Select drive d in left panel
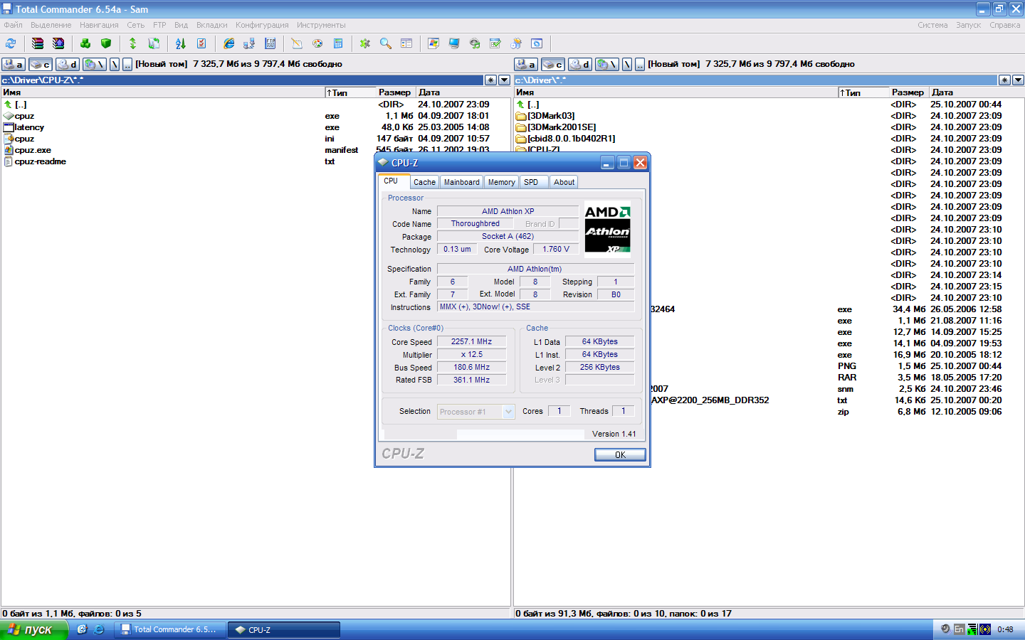Viewport: 1025px width, 640px height. point(68,64)
